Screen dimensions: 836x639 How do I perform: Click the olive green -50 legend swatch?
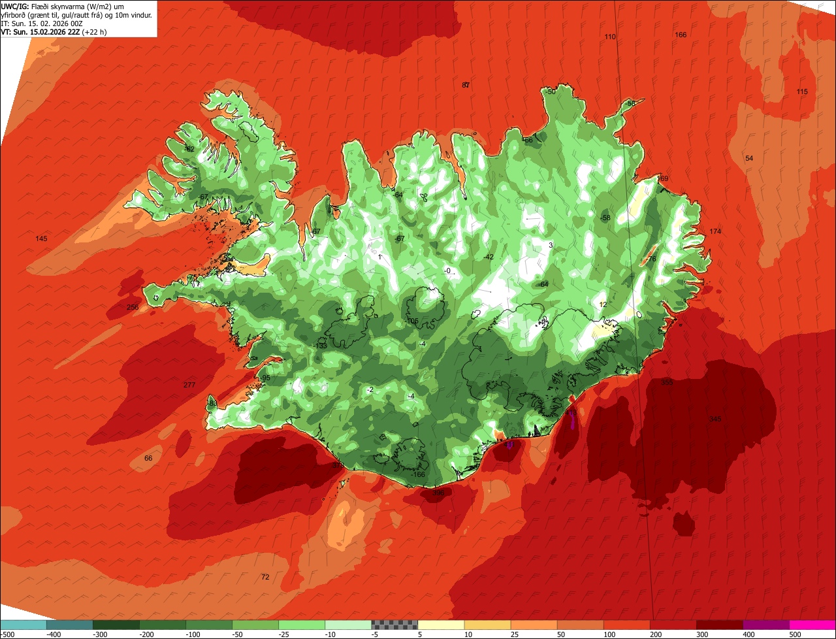click(x=255, y=625)
